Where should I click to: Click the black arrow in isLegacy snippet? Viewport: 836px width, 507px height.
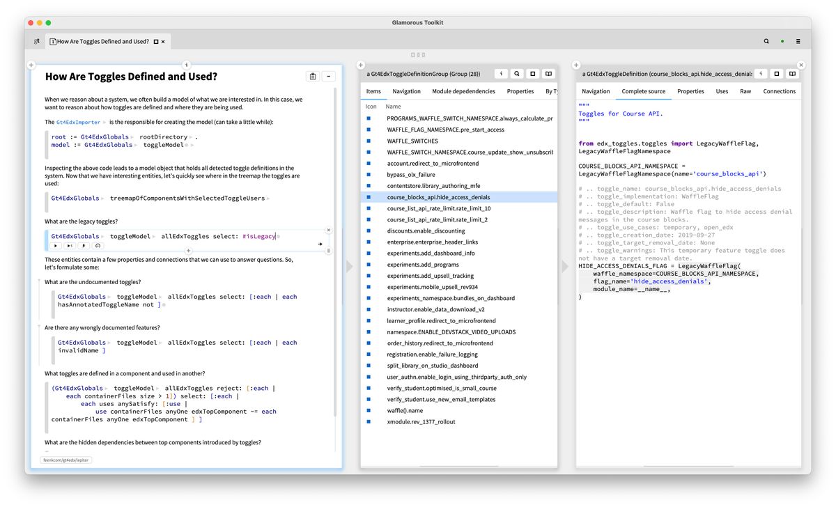pos(320,244)
